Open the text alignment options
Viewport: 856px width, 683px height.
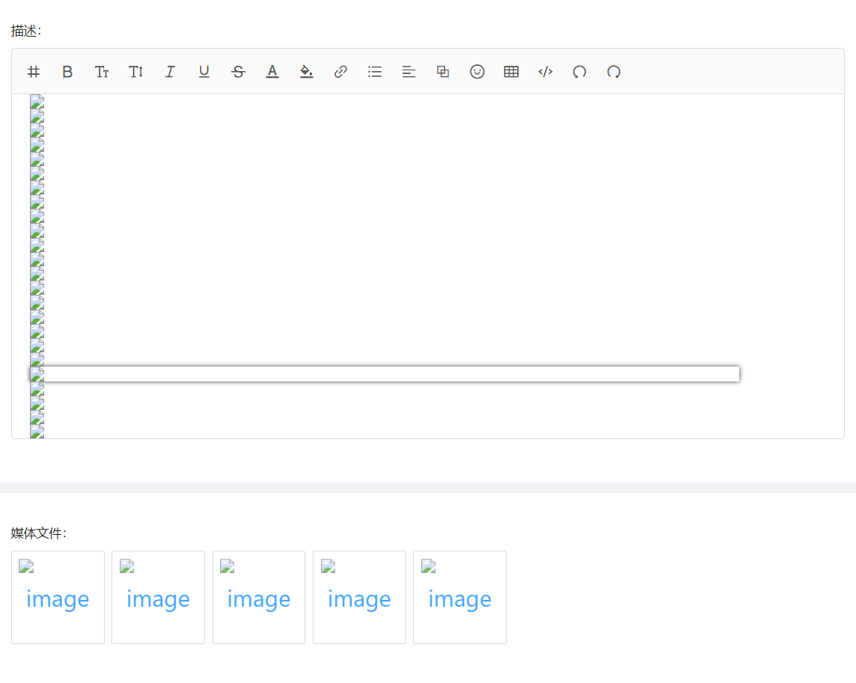coord(409,72)
